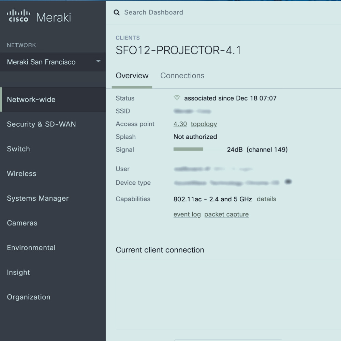The height and width of the screenshot is (341, 341).
Task: Click the blurred device type icon
Action: [x=288, y=182]
